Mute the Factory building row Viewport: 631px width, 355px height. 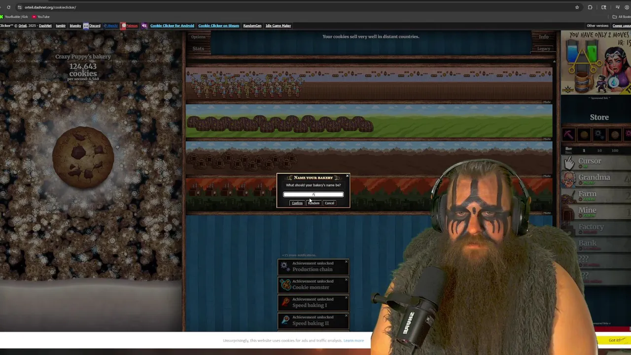pos(547,213)
